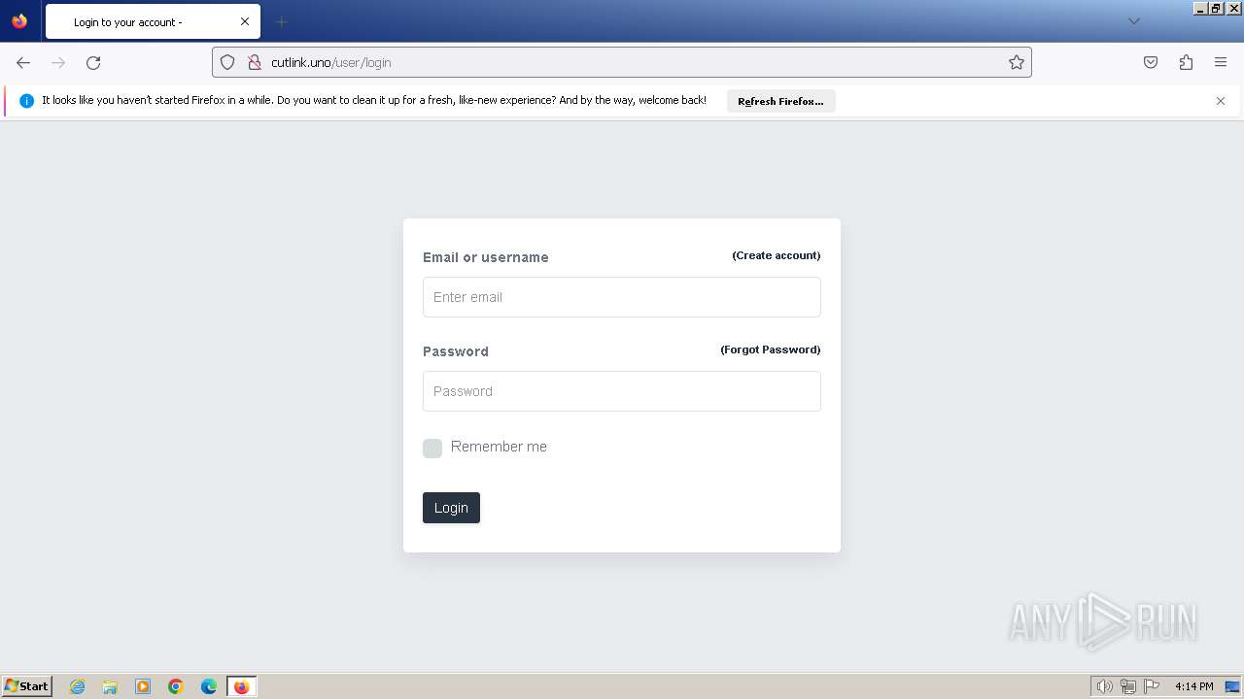Click the info icon in notification bar

27,101
